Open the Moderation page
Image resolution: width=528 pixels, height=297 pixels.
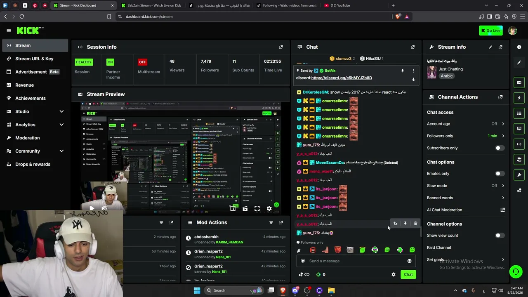[35, 138]
